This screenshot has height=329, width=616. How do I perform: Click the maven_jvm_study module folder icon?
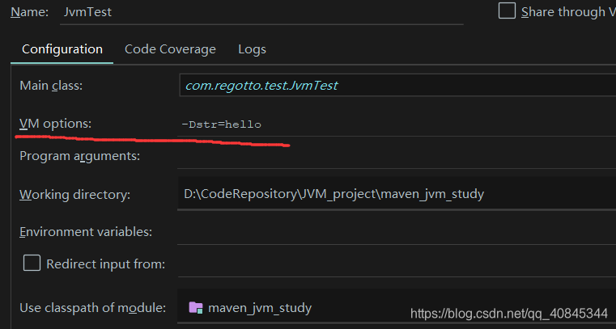pyautogui.click(x=196, y=307)
